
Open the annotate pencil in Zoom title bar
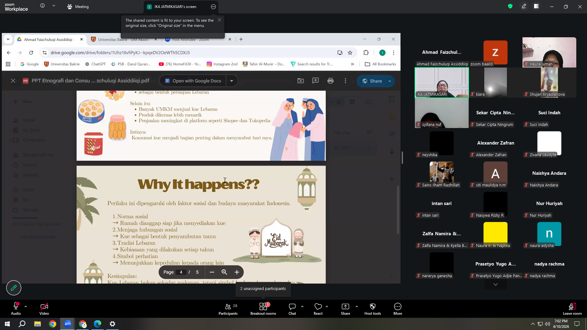(524, 6)
